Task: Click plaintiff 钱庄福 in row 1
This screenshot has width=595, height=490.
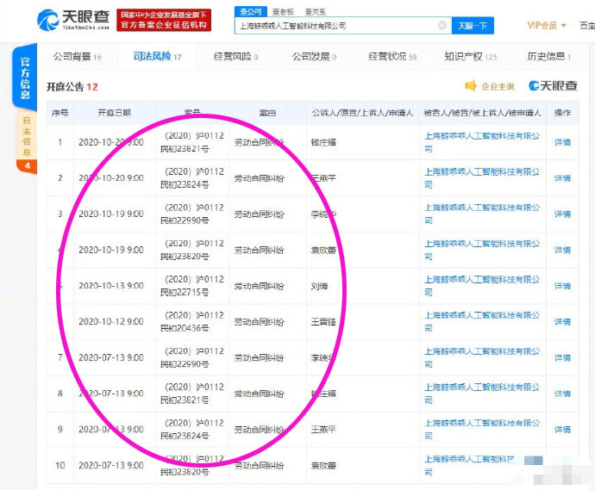Action: (x=323, y=142)
